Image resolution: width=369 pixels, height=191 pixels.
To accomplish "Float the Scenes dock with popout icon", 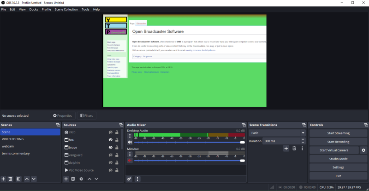I will click(58, 125).
